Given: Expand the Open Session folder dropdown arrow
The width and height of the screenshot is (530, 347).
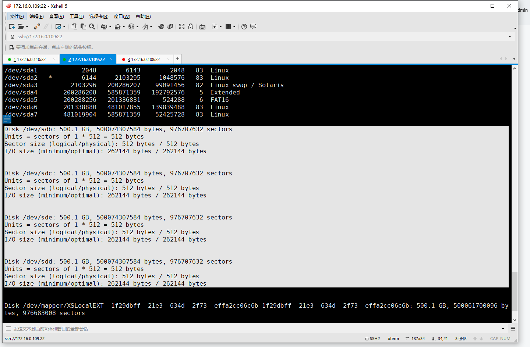Looking at the screenshot, I should click(27, 26).
